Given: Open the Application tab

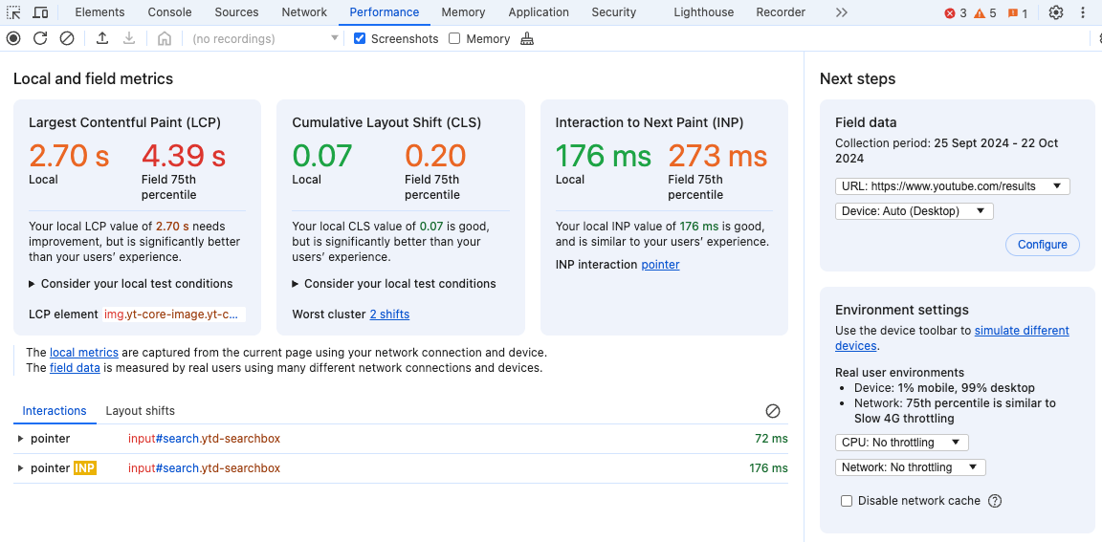Looking at the screenshot, I should click(x=539, y=12).
